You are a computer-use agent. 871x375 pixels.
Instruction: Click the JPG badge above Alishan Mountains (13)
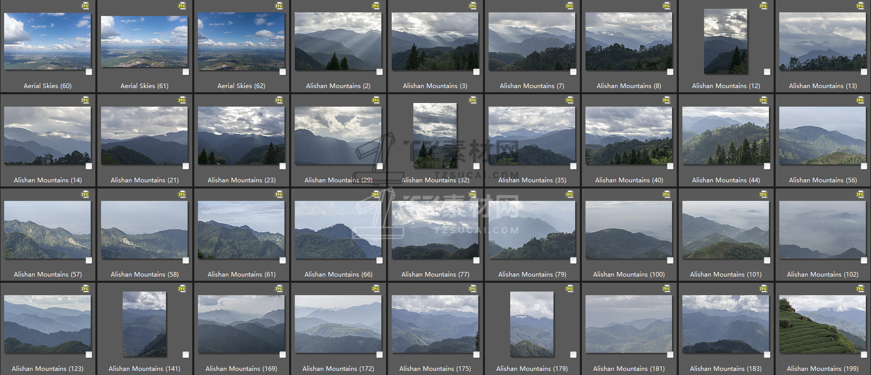[x=860, y=6]
